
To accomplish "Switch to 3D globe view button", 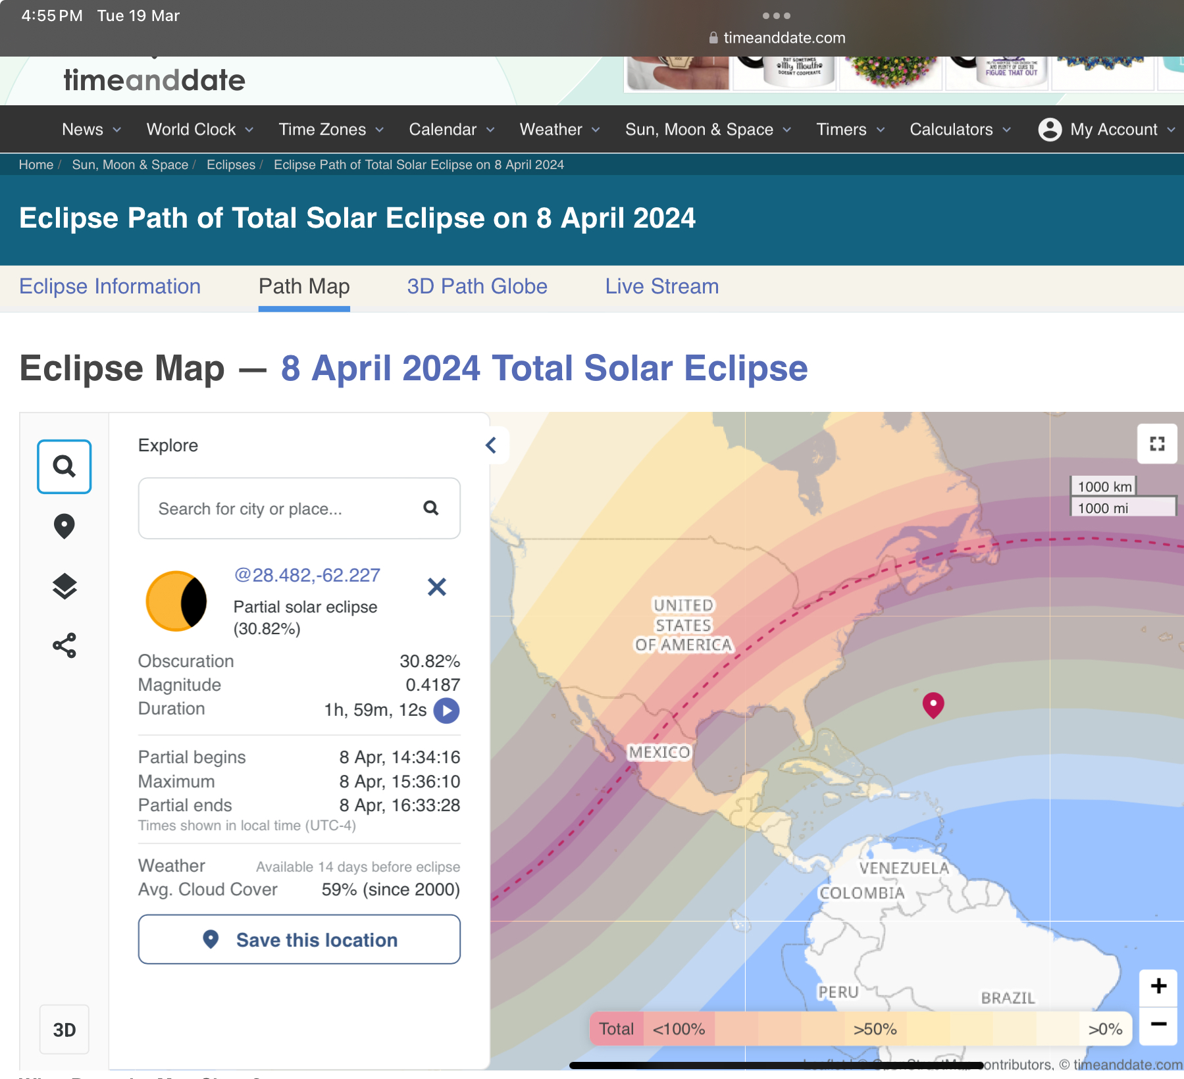I will coord(64,1030).
